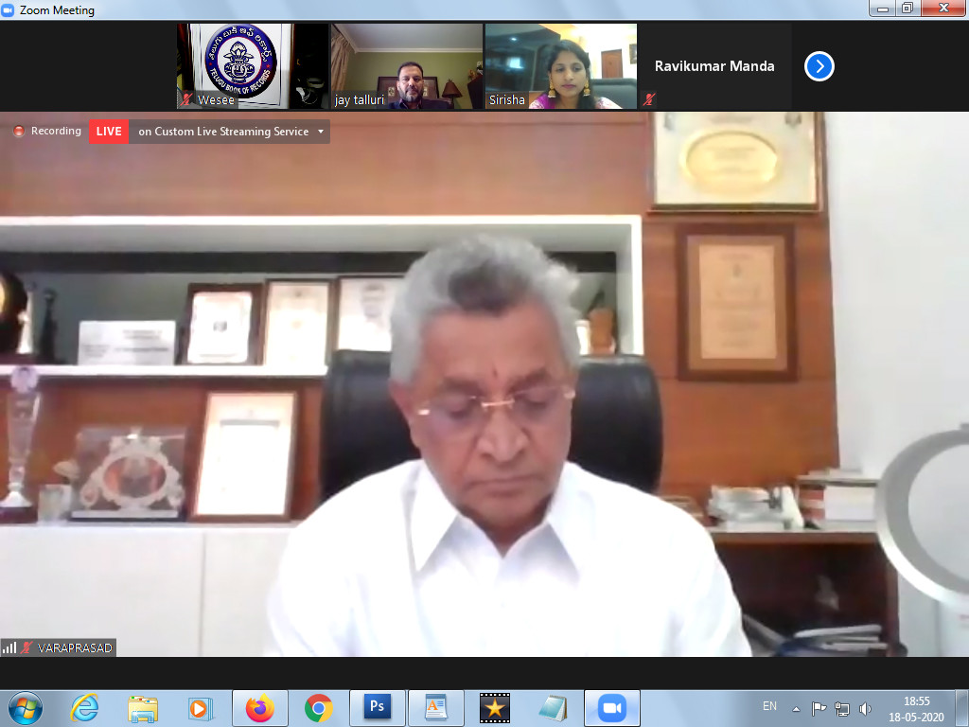Select Sirisha's video thumbnail
This screenshot has width=969, height=727.
(560, 66)
